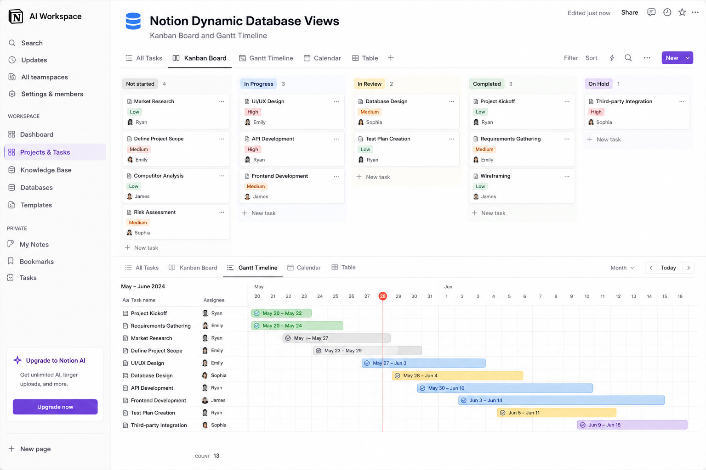Open Database Design card options menu
The height and width of the screenshot is (470, 706).
click(452, 101)
